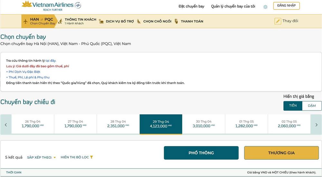This screenshot has height=177, width=322.
Task: Click the passenger icon for Thông tin khách
Action: point(60,22)
